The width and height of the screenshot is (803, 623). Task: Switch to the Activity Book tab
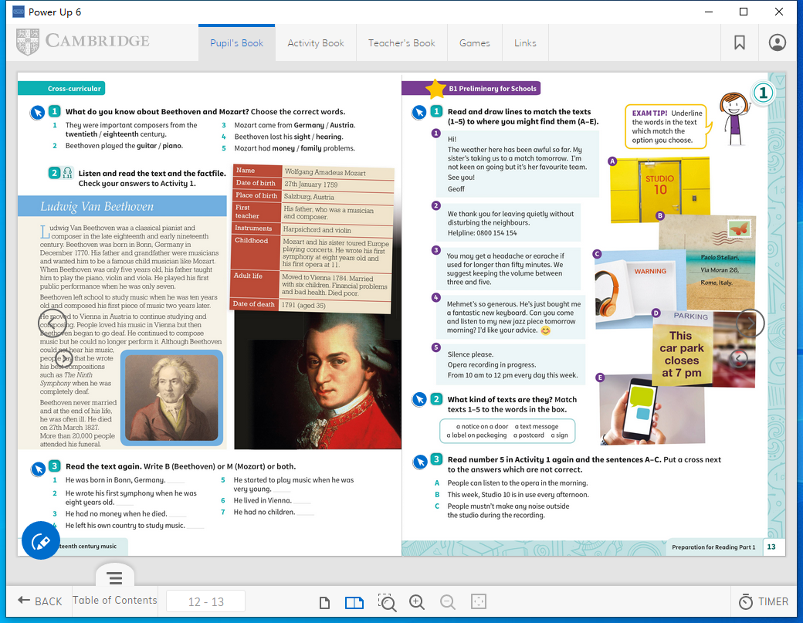[x=316, y=43]
